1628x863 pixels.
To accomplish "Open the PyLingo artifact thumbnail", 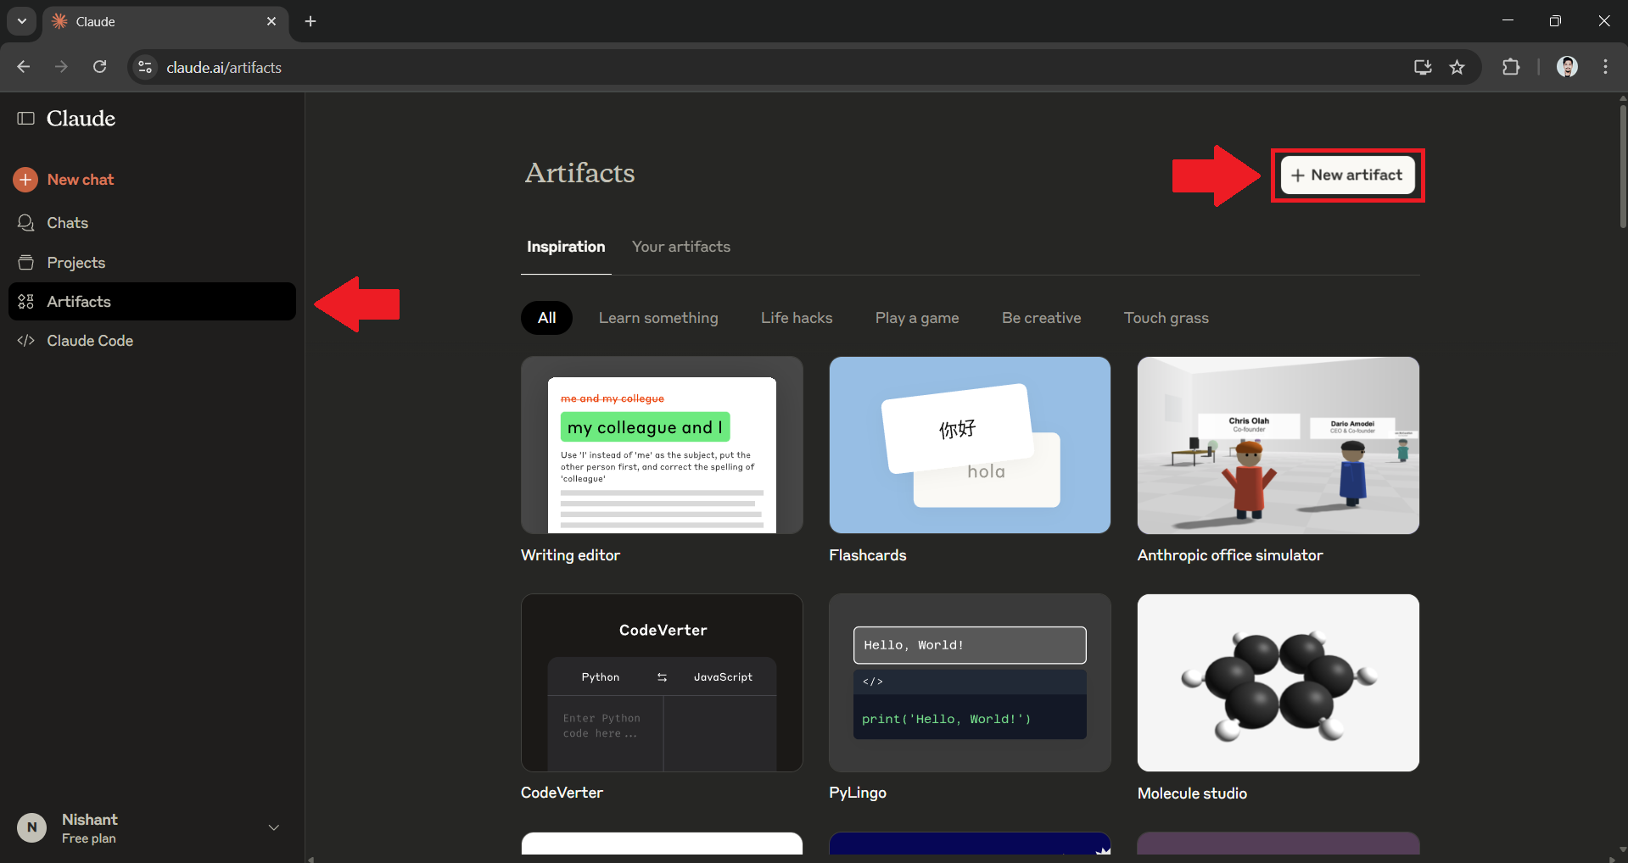I will pyautogui.click(x=970, y=683).
